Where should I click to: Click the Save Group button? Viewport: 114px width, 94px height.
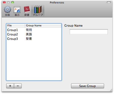(x=87, y=86)
